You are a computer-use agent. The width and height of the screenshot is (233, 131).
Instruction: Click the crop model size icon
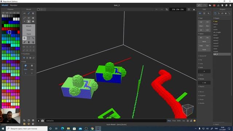[167, 9]
